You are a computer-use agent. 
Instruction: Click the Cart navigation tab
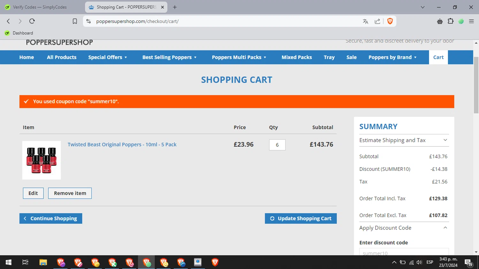tap(438, 57)
